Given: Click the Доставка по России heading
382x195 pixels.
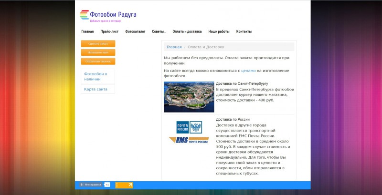Looking at the screenshot, I should click(x=233, y=119).
